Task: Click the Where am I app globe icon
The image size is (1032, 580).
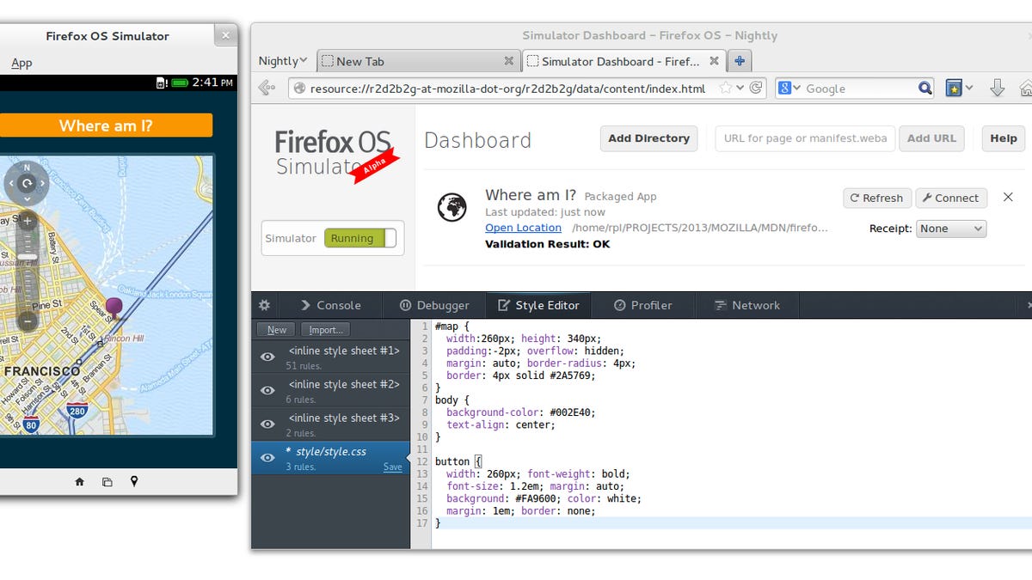Action: [x=452, y=207]
